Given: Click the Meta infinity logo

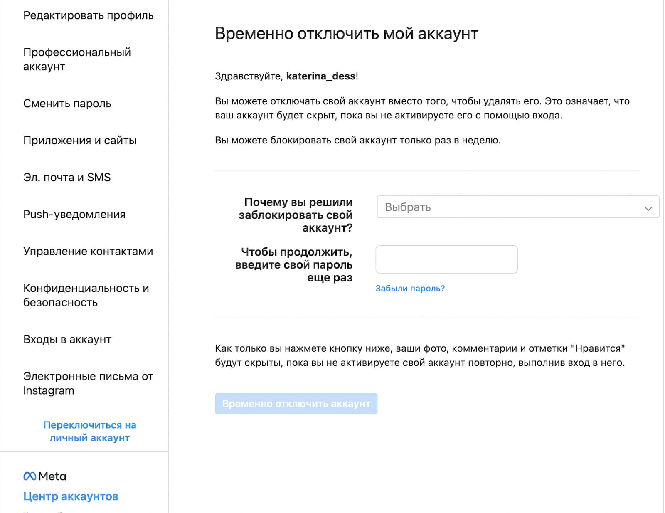Looking at the screenshot, I should click(x=30, y=476).
